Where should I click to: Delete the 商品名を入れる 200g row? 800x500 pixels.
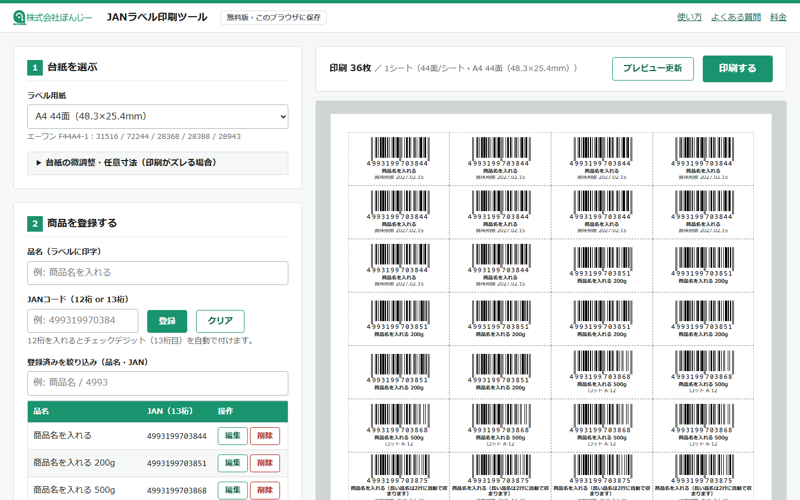click(265, 463)
